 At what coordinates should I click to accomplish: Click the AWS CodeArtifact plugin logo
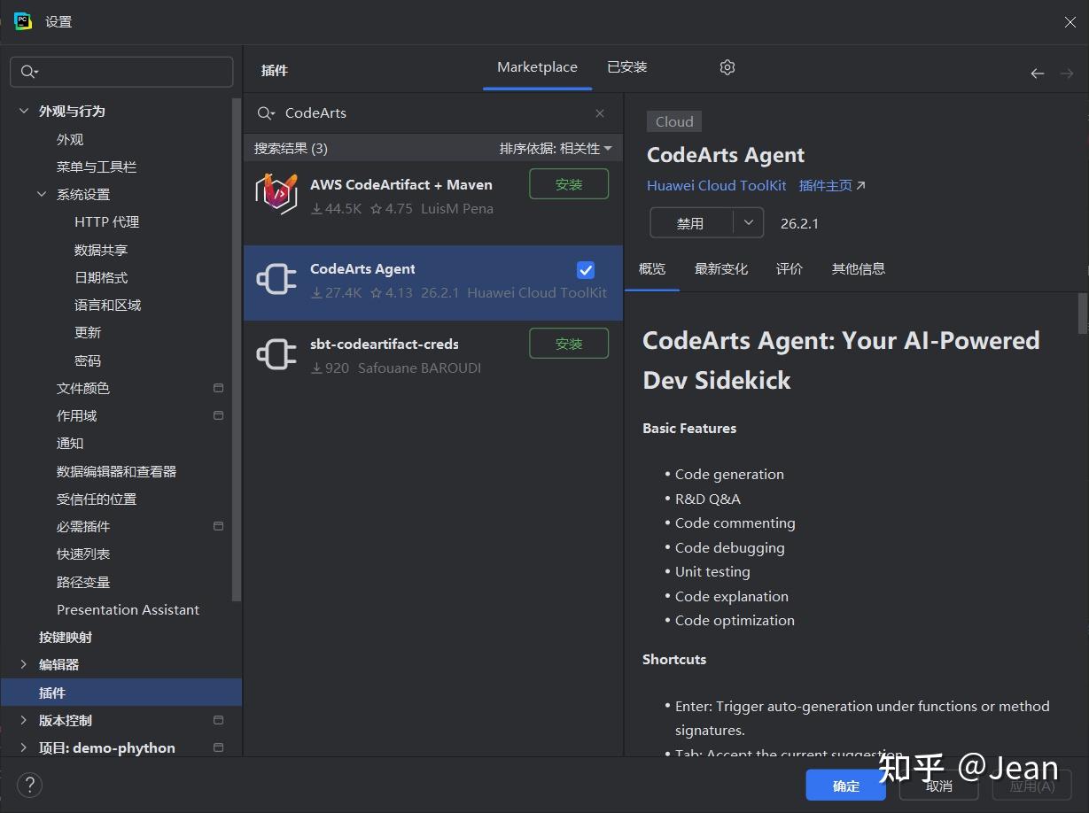tap(276, 193)
